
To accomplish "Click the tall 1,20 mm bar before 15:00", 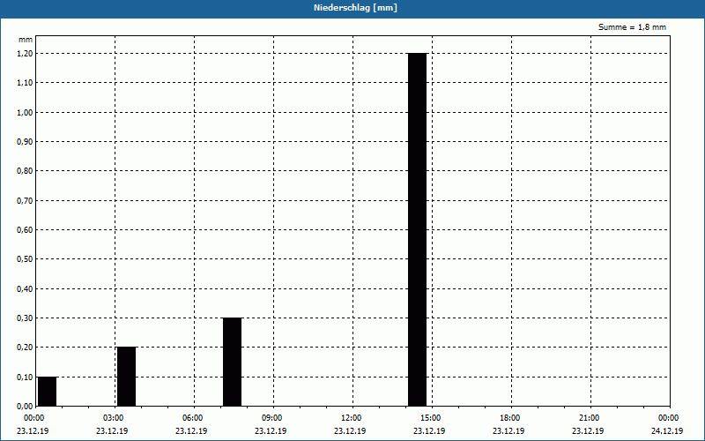I will [x=417, y=229].
